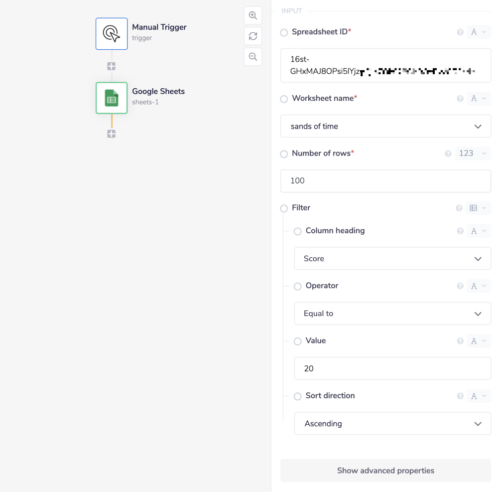
Task: Click Show advanced properties
Action: point(385,470)
